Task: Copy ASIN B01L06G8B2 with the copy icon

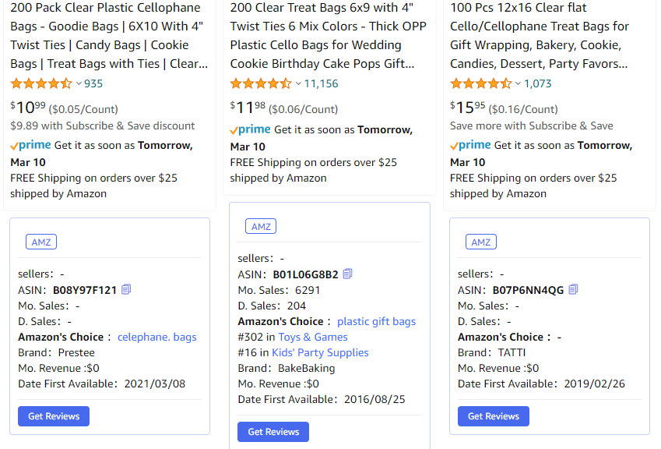Action: (x=347, y=274)
